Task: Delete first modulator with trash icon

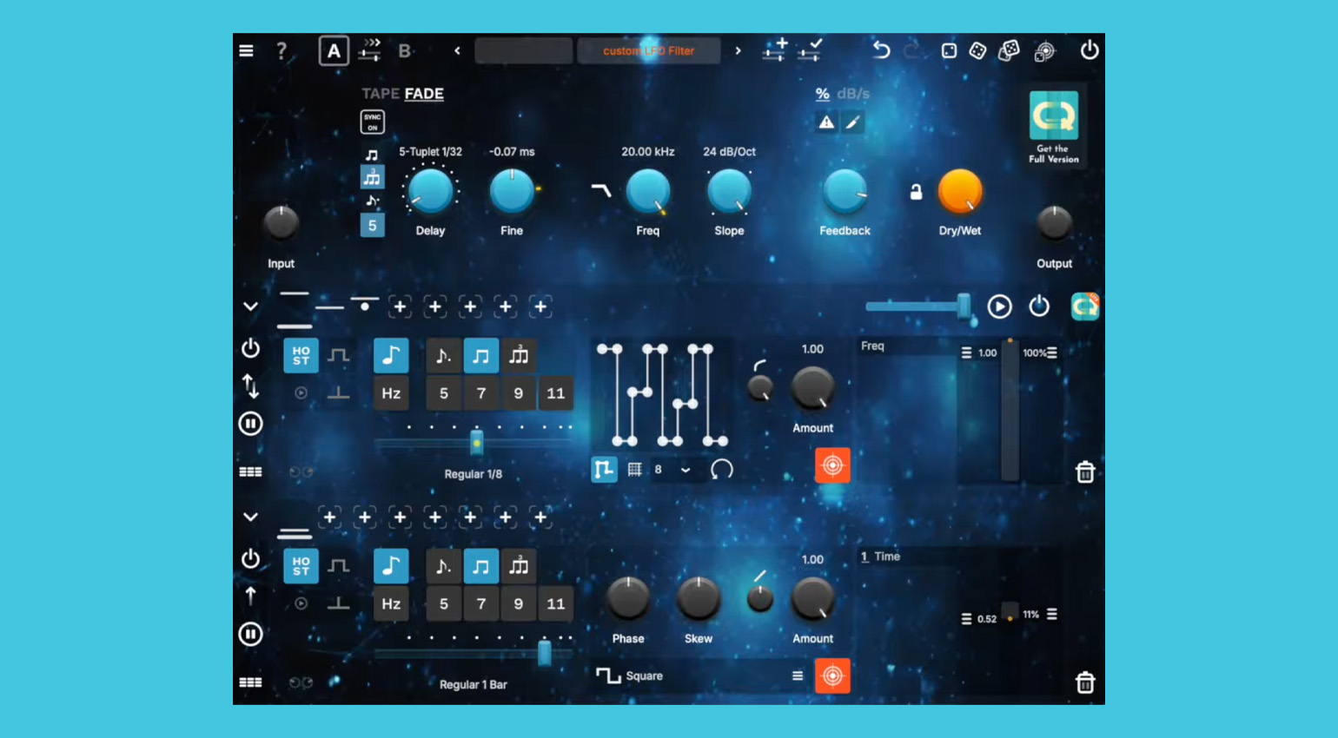Action: tap(1084, 472)
